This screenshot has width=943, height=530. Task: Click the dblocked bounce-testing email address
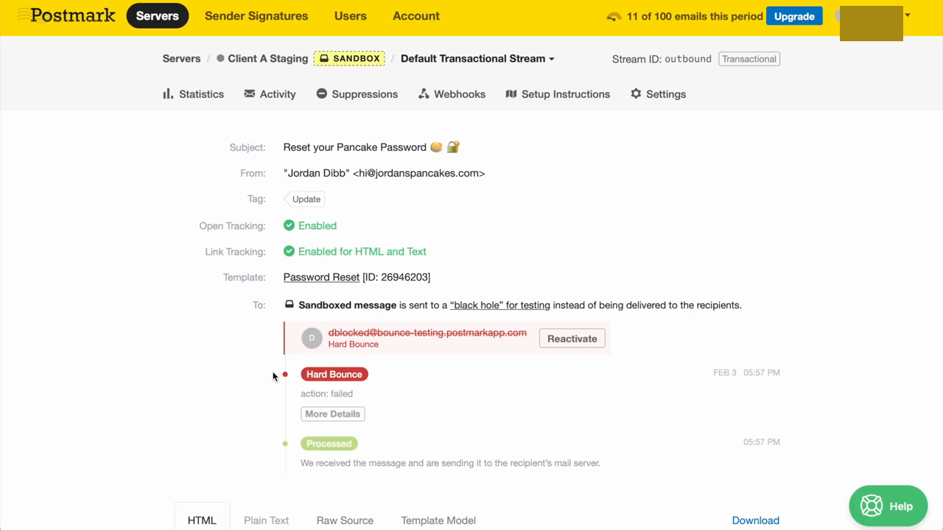point(427,333)
